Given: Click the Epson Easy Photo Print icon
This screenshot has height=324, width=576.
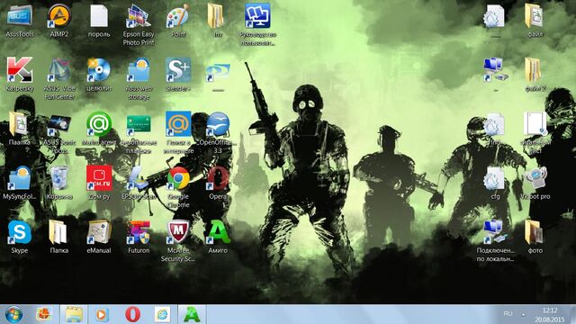Looking at the screenshot, I should 139,24.
